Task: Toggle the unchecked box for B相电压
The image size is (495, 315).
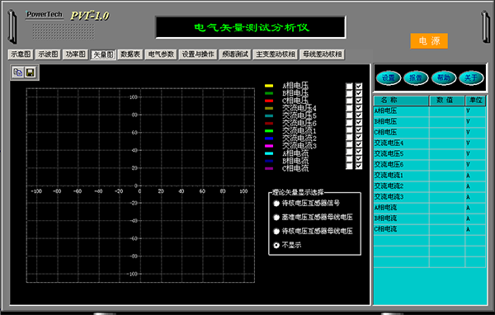Action: click(x=349, y=93)
